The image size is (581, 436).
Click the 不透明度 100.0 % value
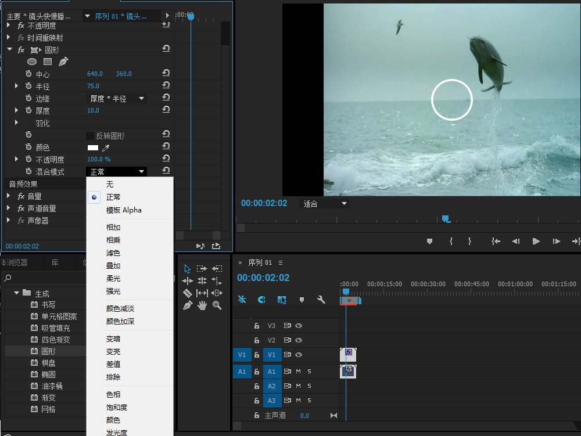click(x=99, y=159)
